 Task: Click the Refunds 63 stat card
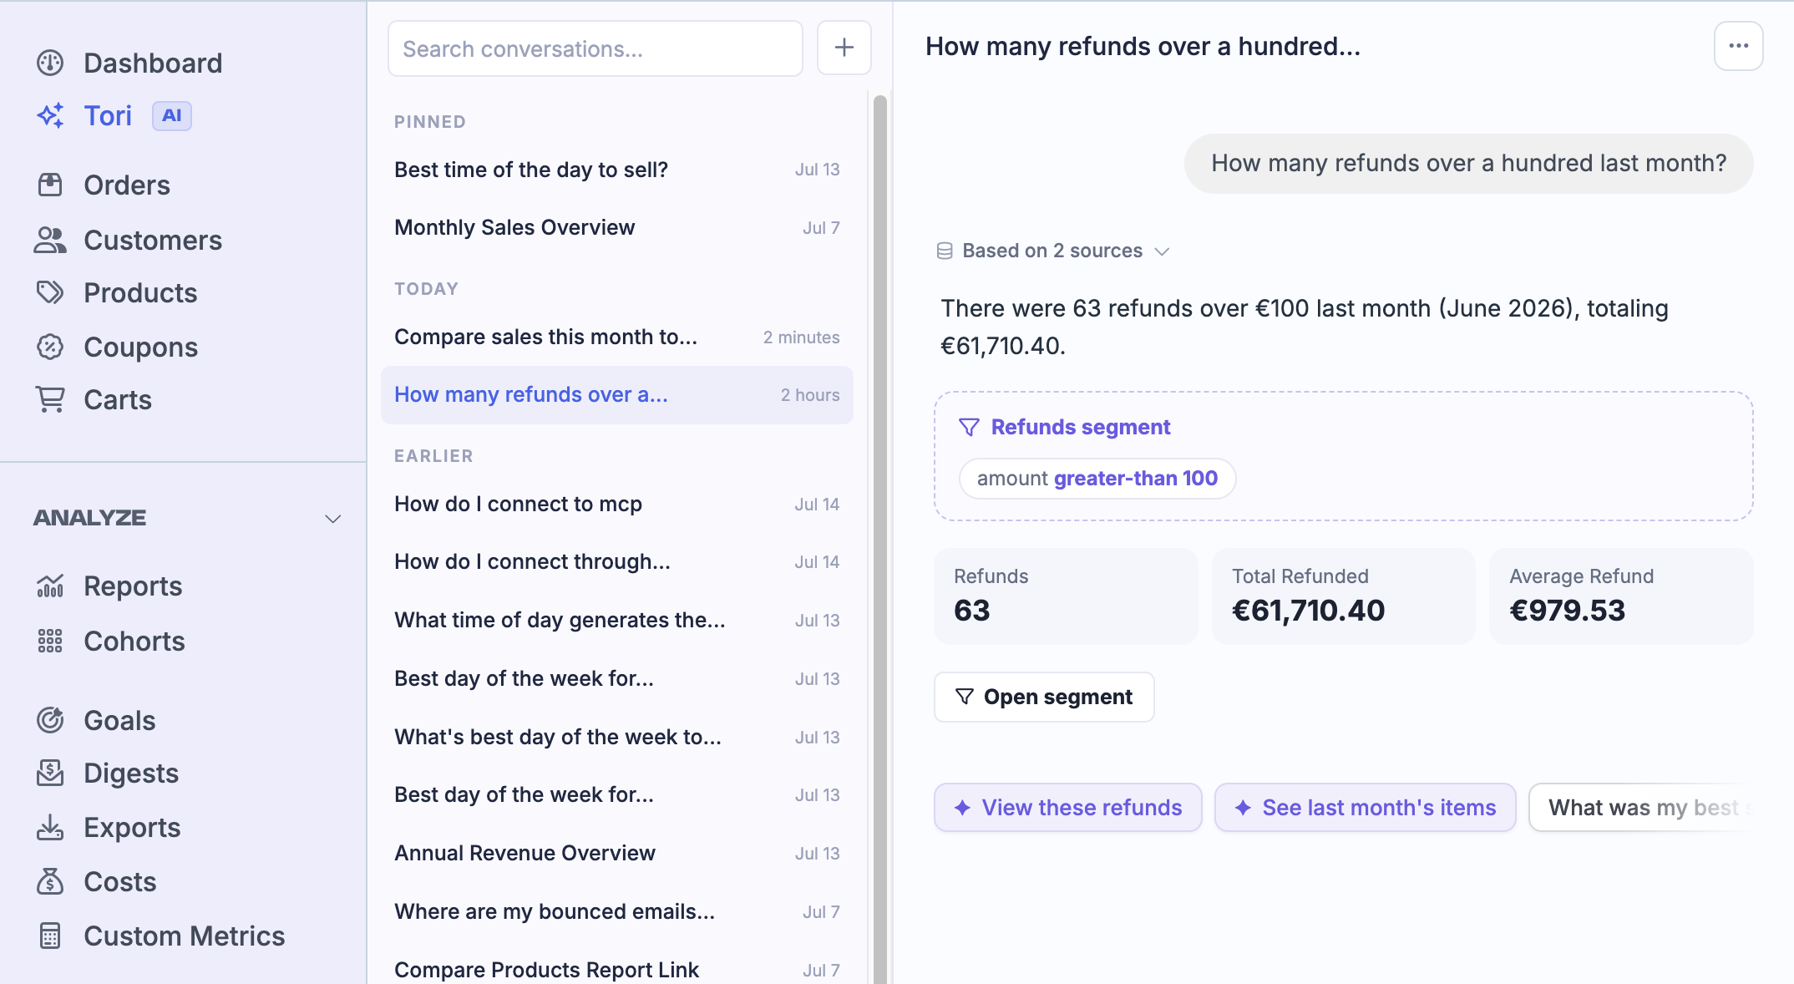click(1066, 596)
